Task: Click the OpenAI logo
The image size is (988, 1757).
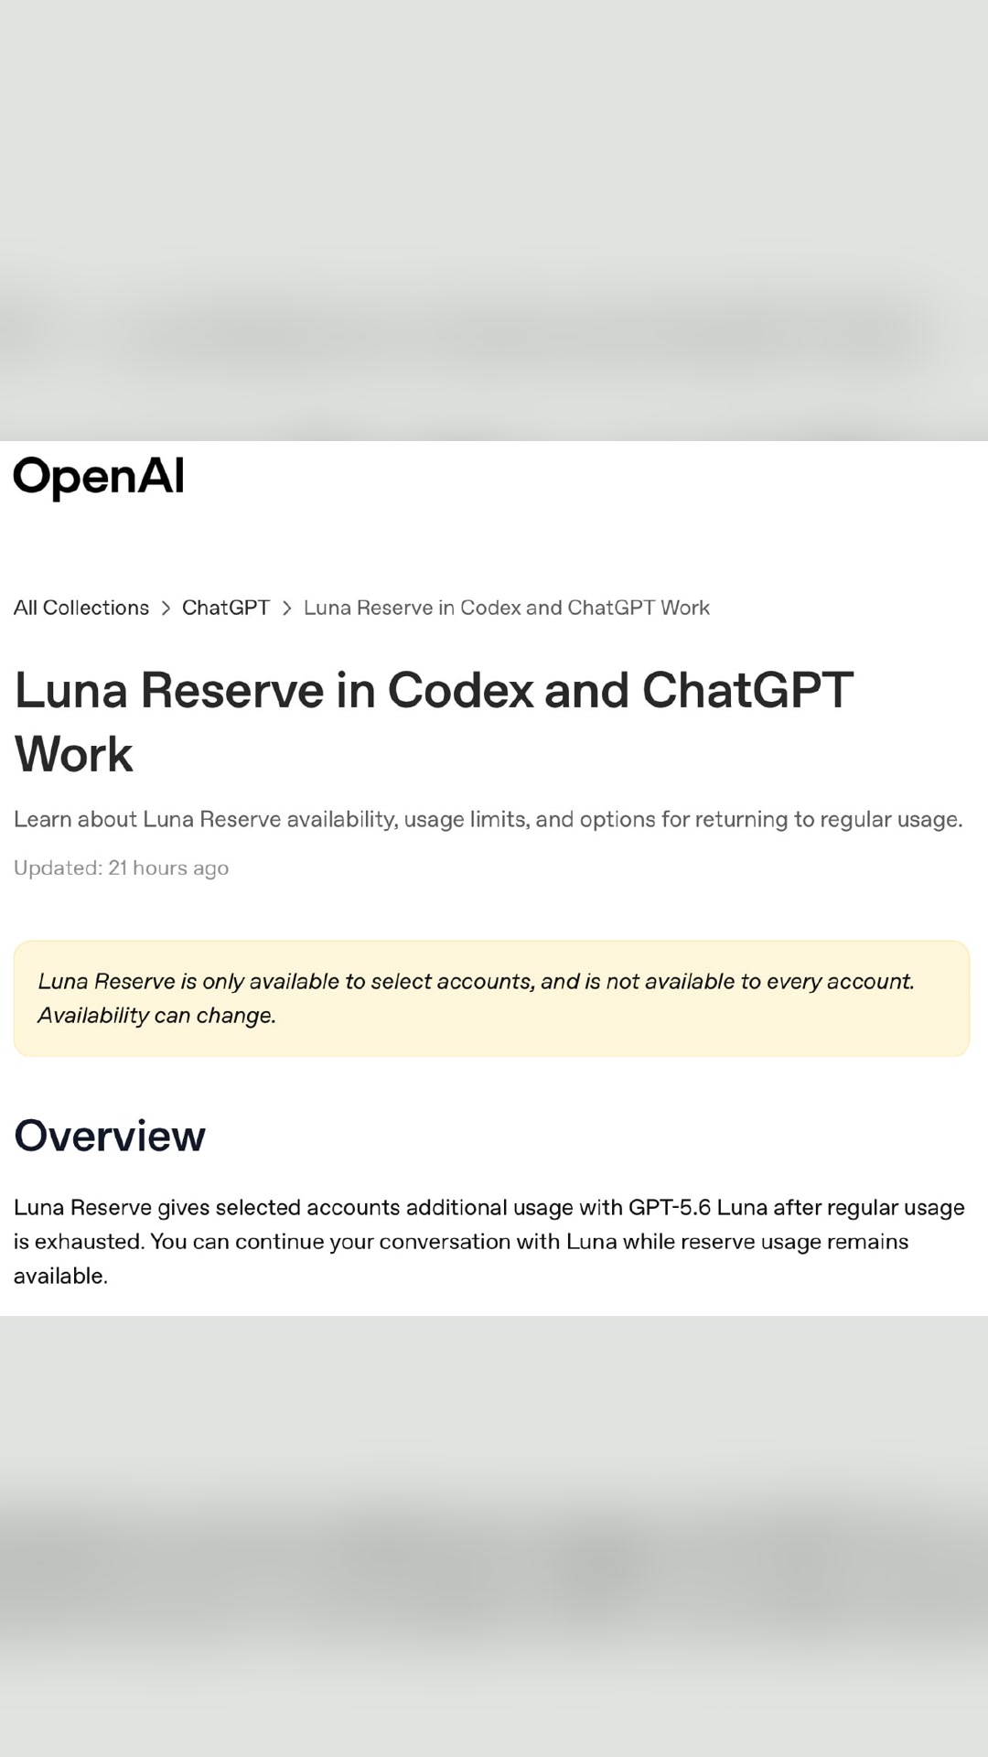Action: click(x=99, y=477)
